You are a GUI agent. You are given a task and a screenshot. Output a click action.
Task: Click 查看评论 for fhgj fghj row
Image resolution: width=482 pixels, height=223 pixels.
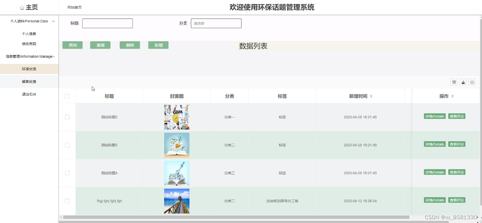tap(457, 200)
